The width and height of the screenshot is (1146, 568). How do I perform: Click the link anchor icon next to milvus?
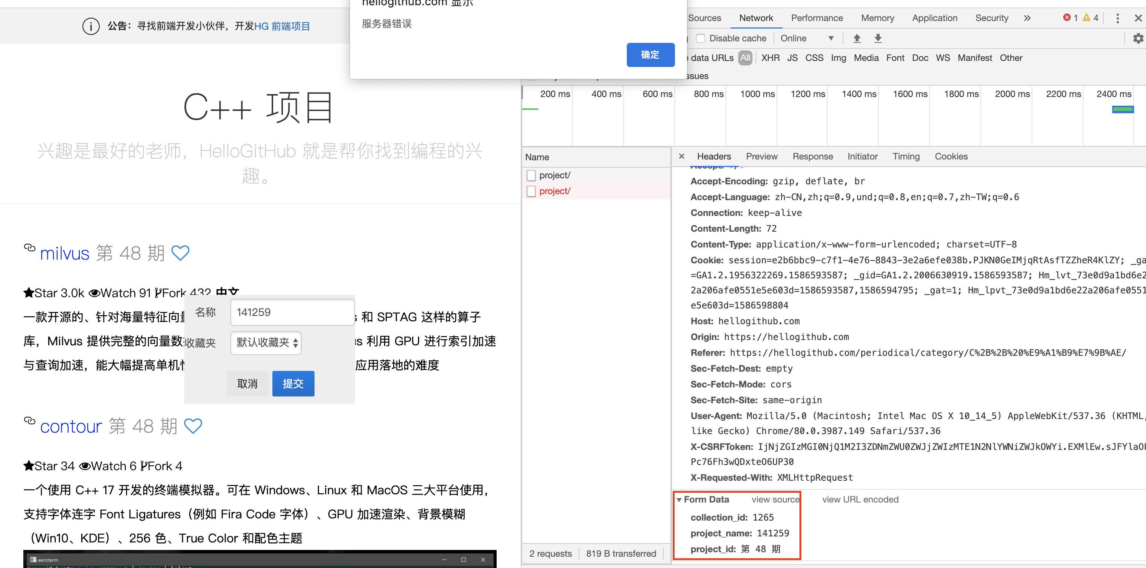coord(29,248)
